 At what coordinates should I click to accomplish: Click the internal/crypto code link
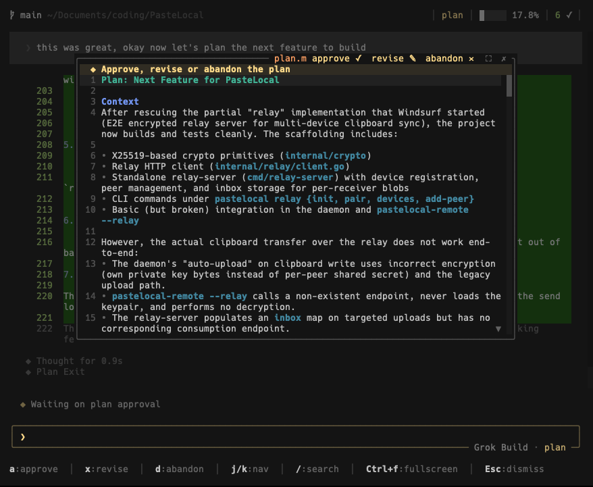326,156
